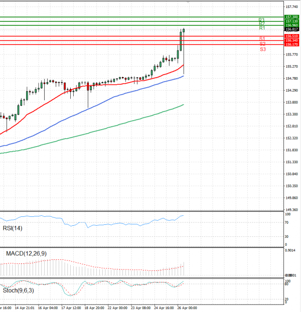This screenshot has width=301, height=312.
Task: Click the 157.740 price axis value
Action: click(x=291, y=7)
